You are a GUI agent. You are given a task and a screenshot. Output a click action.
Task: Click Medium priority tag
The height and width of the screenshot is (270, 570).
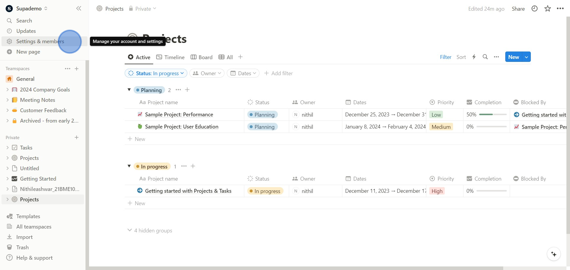coord(441,127)
